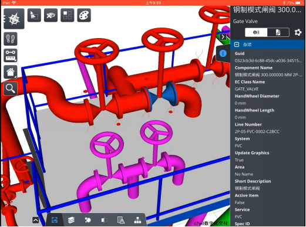Viewport: 306px width, 227px height.
Task: Toggle the blue info button
Action: [x=223, y=53]
